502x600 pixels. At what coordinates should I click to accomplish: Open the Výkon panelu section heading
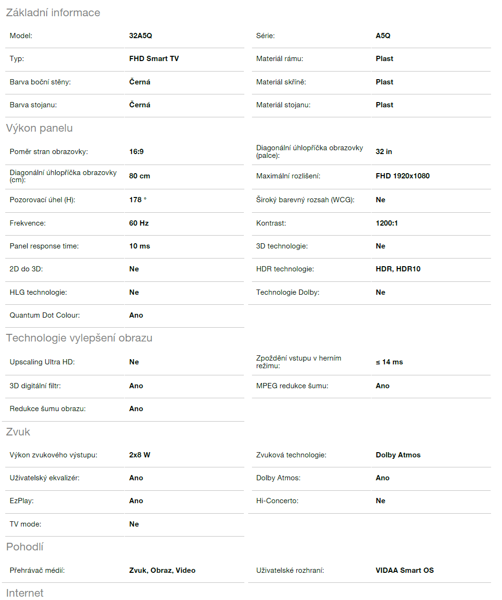coord(39,128)
